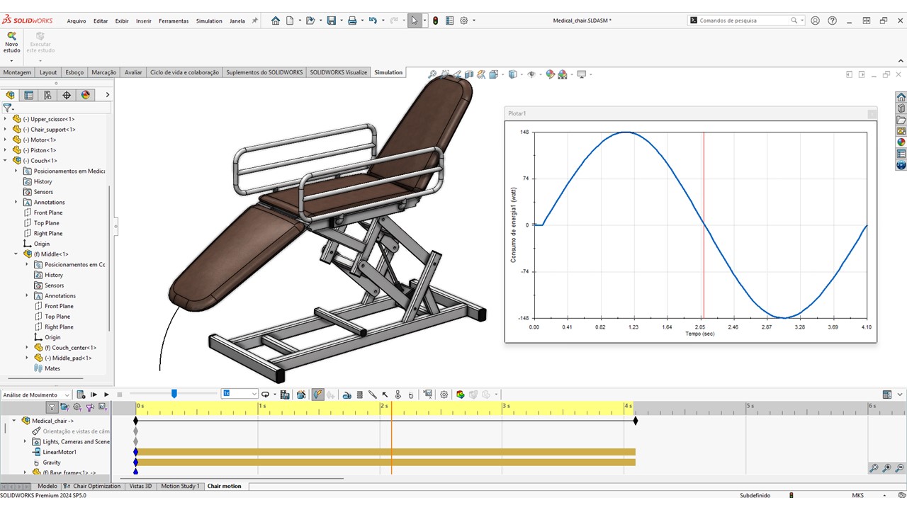Click the Spring icon in motion toolbar
Viewport: 907px width, 510px height.
[x=359, y=395]
